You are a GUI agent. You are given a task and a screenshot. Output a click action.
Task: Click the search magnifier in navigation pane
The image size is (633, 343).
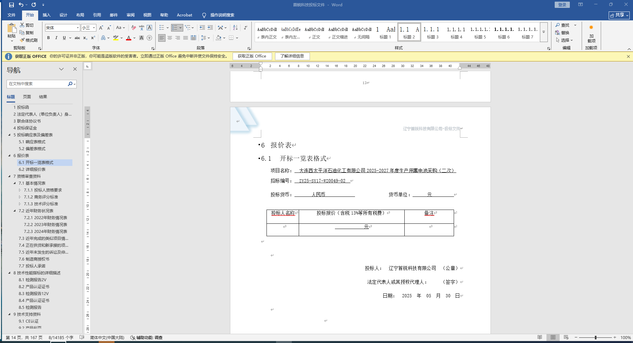point(70,84)
